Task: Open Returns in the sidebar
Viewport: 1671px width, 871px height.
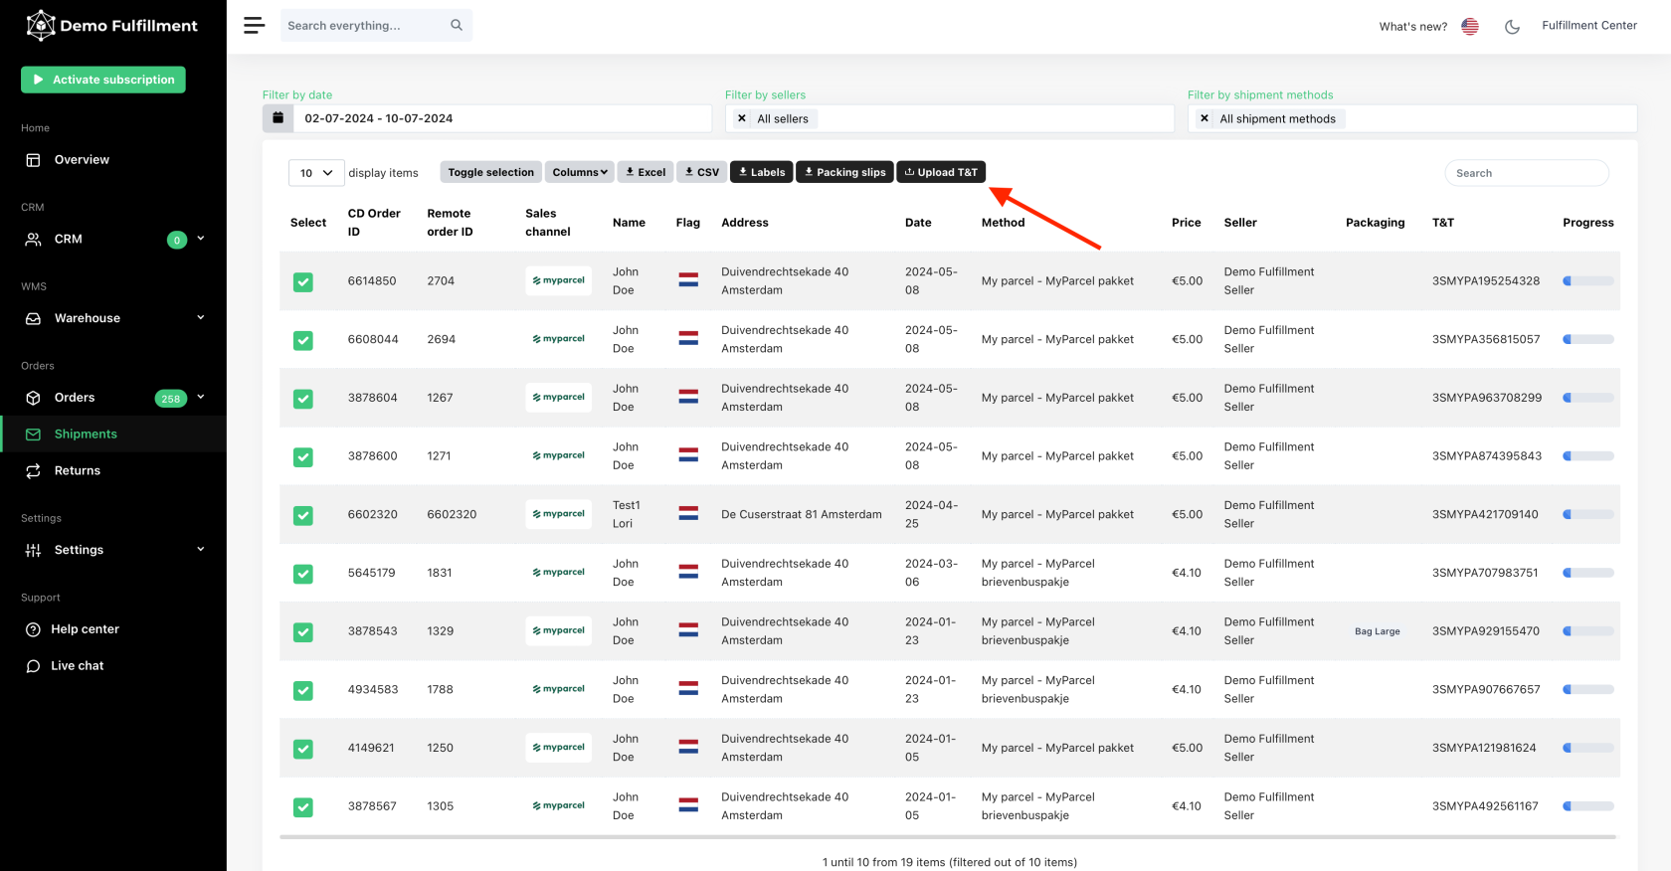Action: pos(113,471)
